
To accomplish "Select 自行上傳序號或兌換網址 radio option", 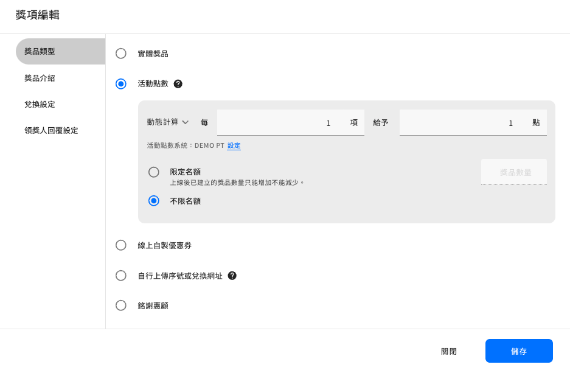I will (x=121, y=276).
